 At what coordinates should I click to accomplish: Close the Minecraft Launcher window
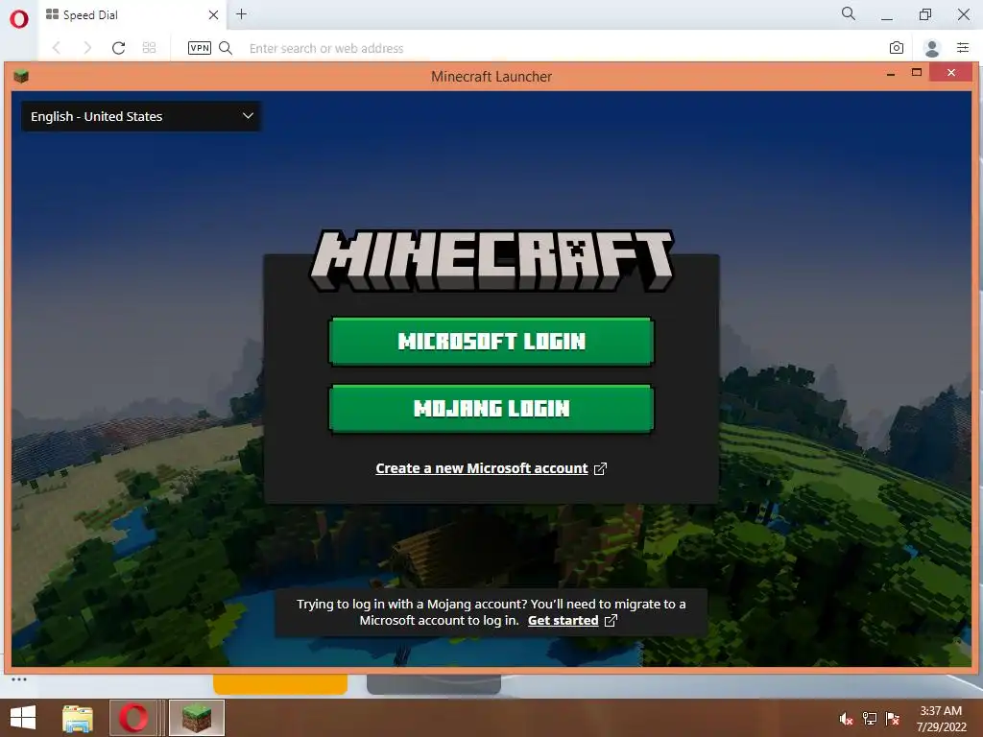click(951, 73)
